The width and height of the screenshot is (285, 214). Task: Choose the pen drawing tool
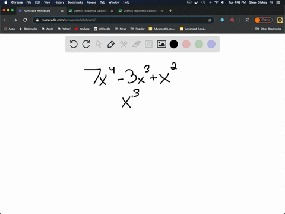pos(111,44)
